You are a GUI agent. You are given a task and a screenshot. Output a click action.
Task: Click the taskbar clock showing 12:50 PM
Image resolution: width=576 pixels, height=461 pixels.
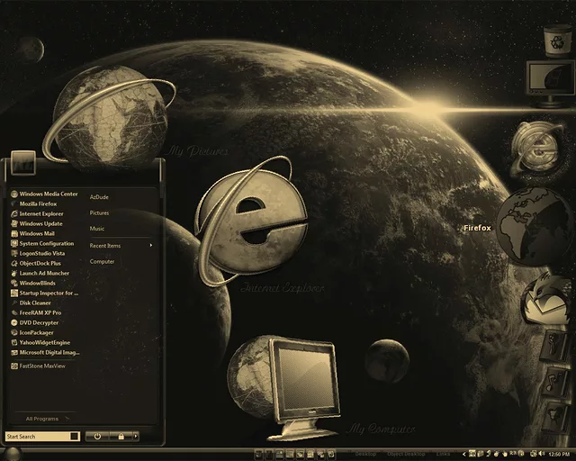(558, 454)
